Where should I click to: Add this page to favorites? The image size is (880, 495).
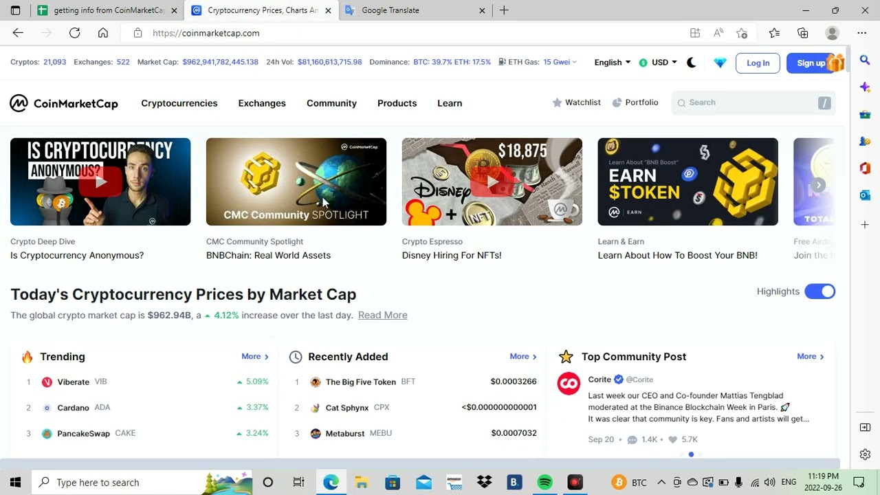742,33
